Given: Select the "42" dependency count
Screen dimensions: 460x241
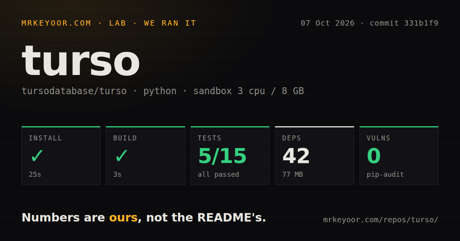Looking at the screenshot, I should [x=296, y=156].
